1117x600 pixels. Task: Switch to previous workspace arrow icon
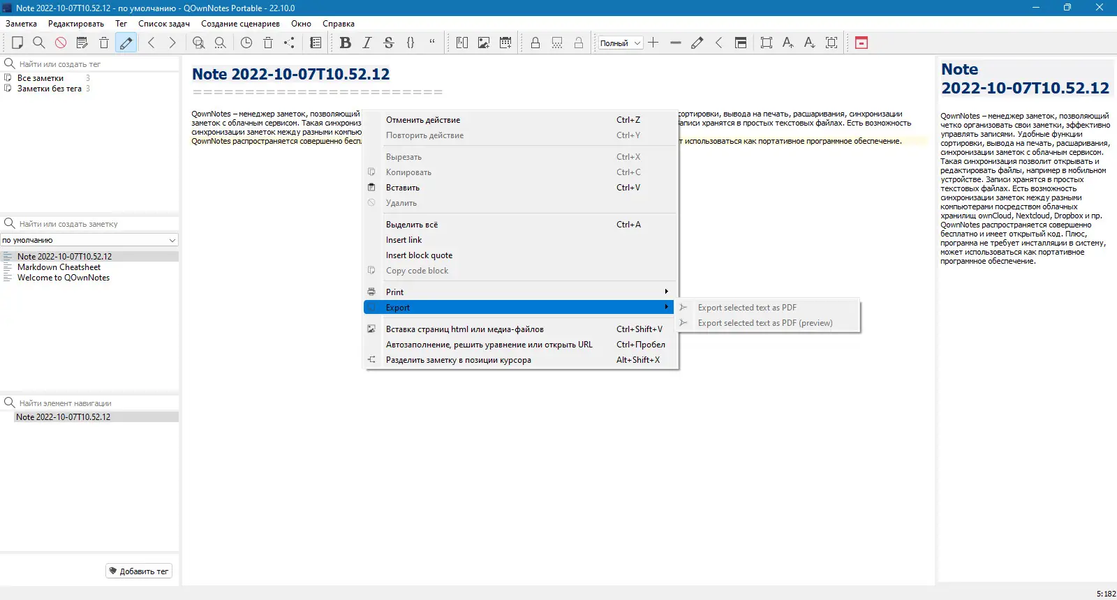pos(718,43)
